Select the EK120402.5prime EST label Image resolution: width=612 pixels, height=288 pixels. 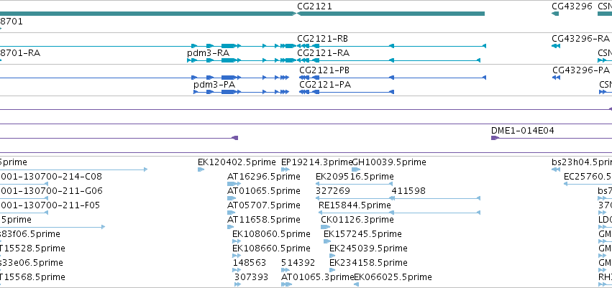point(238,162)
